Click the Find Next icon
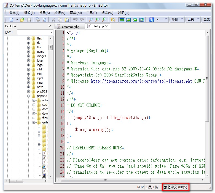 point(97,20)
